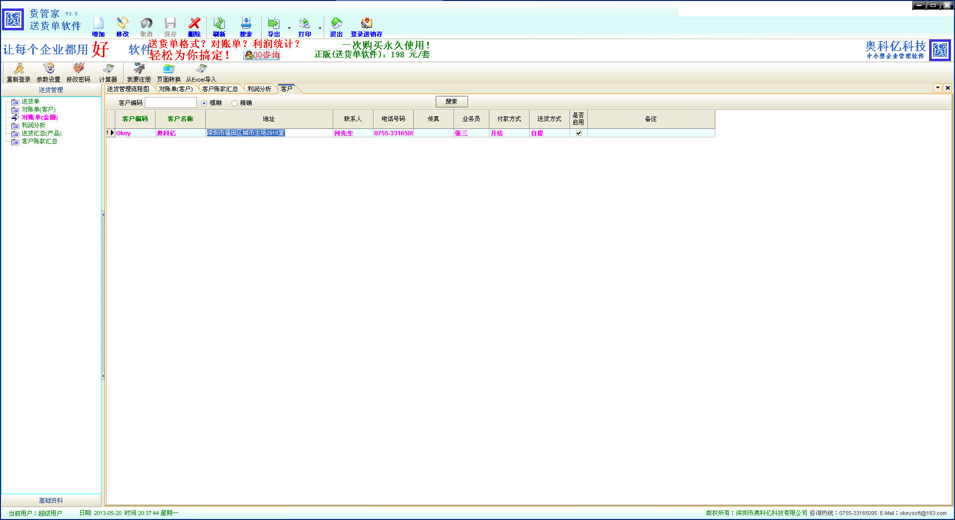The height and width of the screenshot is (520, 955).
Task: Click the 客户编码 column header
Action: pos(135,119)
